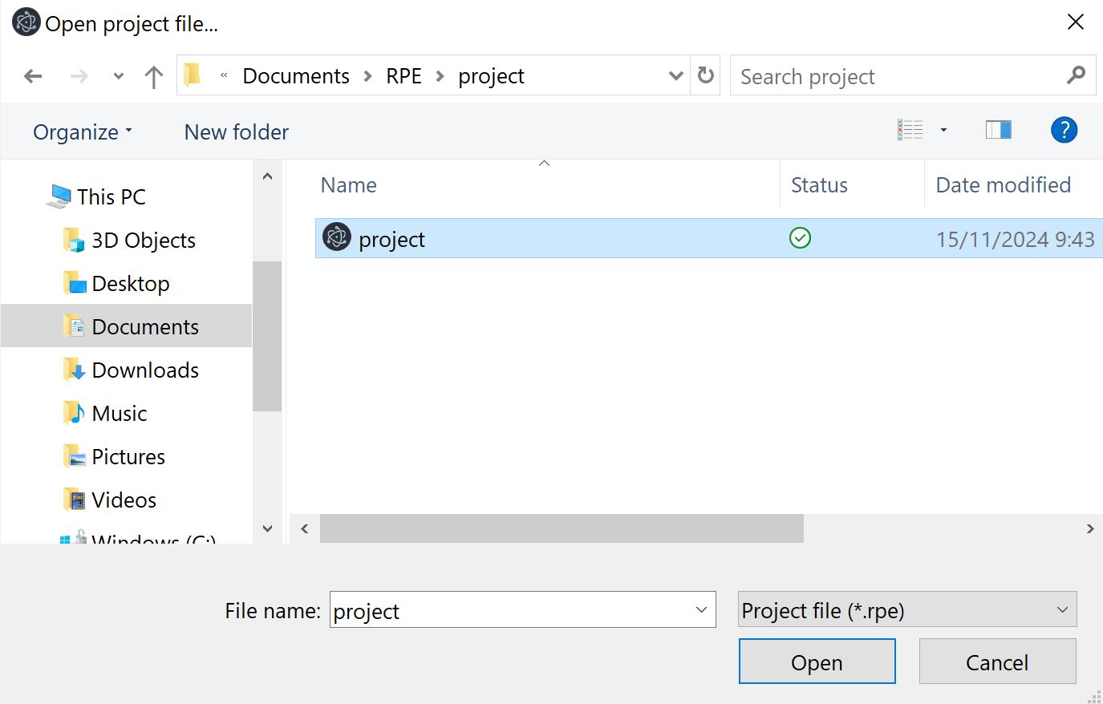1103x704 pixels.
Task: Click the Forward navigation arrow
Action: [x=79, y=76]
